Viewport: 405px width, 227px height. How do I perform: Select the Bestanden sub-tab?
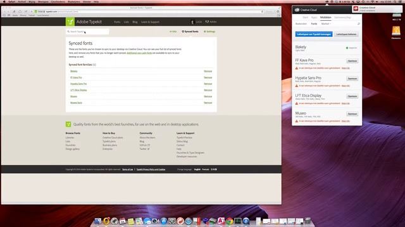tap(301, 24)
